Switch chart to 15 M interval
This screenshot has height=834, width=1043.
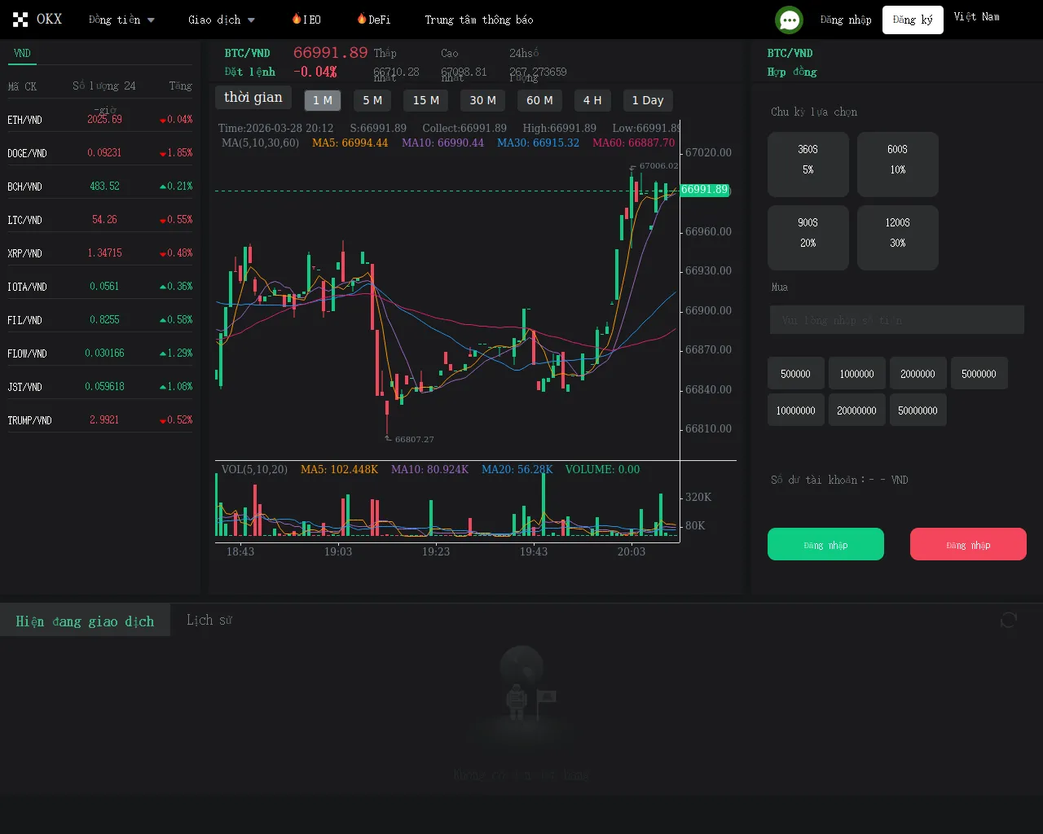pos(425,100)
